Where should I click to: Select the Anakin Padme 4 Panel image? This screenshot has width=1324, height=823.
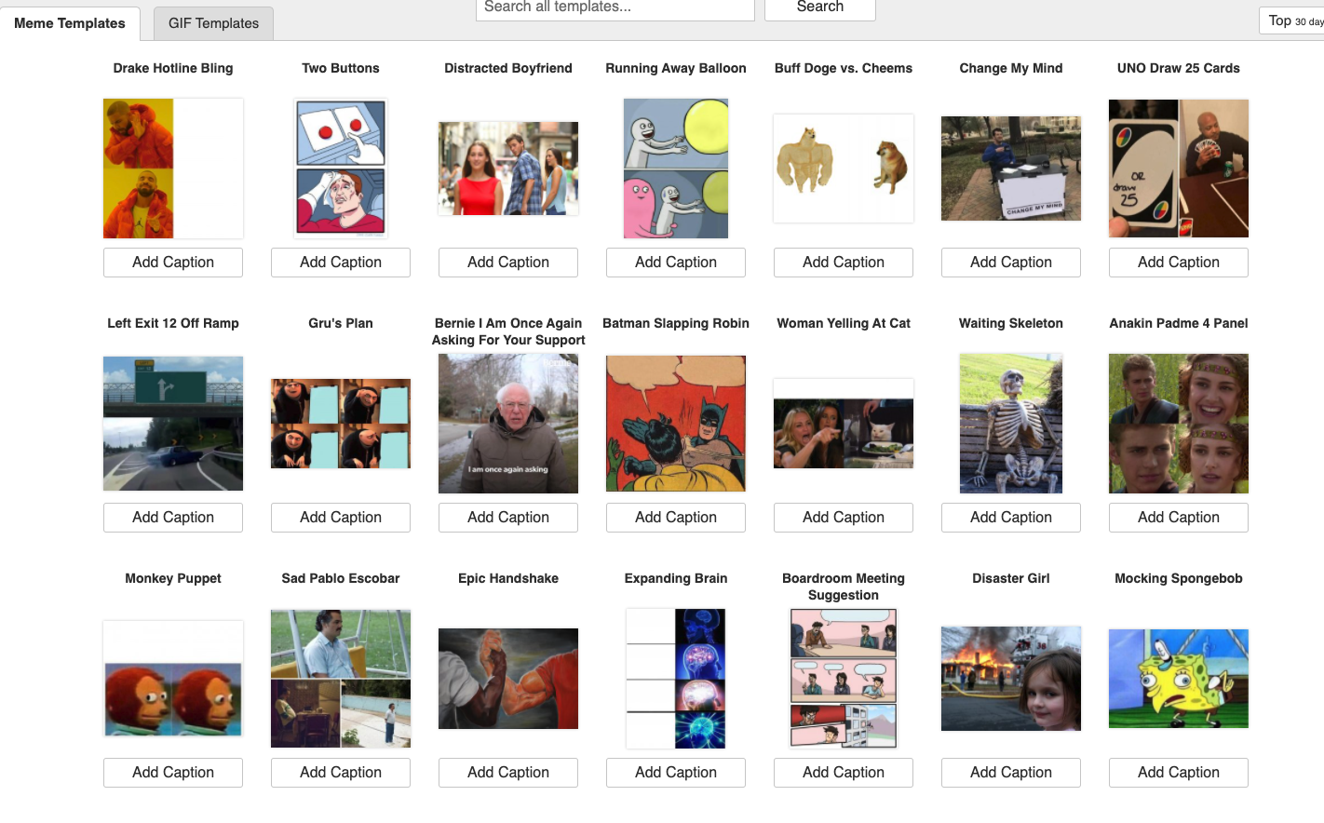tap(1179, 424)
